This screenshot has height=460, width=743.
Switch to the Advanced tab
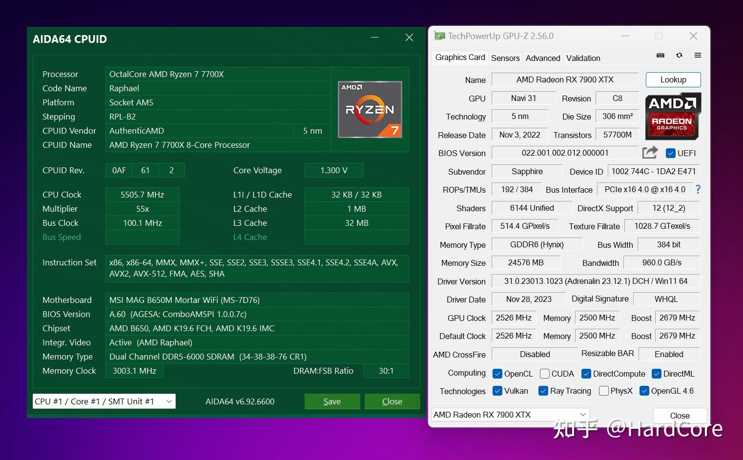543,58
